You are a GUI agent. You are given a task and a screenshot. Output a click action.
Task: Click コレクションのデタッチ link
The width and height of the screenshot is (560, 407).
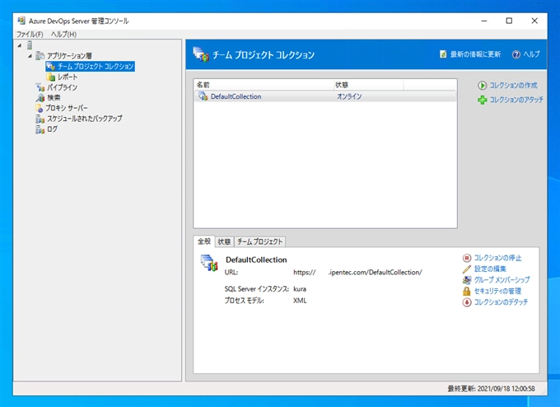(x=501, y=302)
